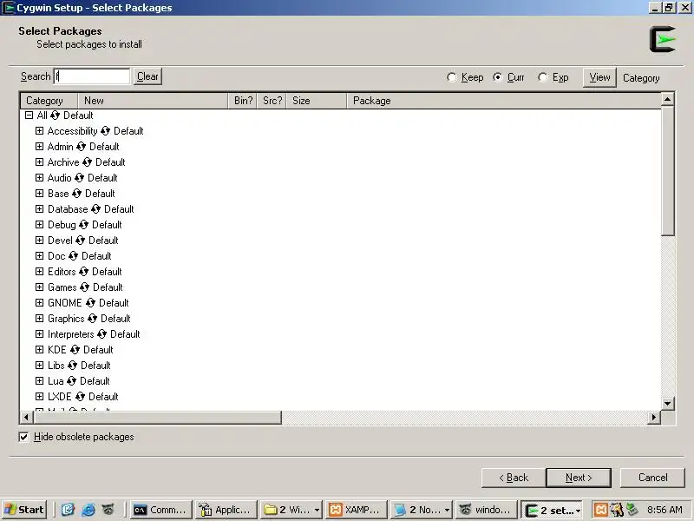Cycle install state icon for Admin
Viewport: 694px width, 521px height.
click(81, 147)
